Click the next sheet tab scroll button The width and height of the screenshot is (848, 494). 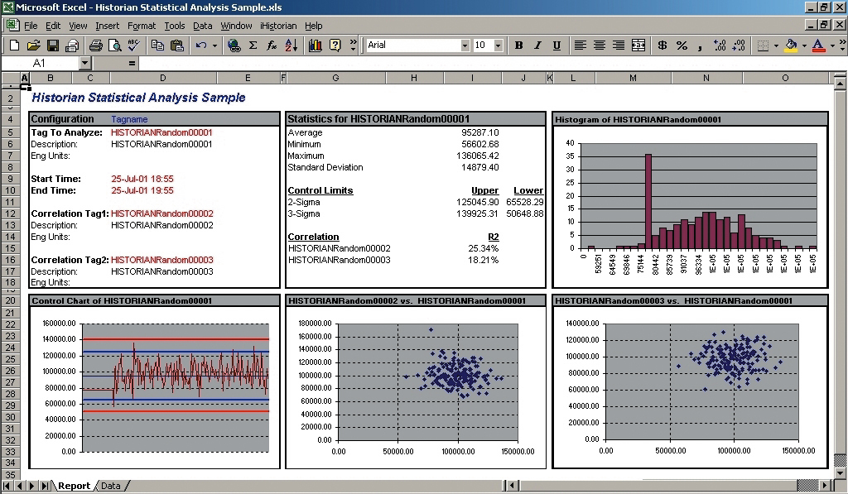click(32, 486)
